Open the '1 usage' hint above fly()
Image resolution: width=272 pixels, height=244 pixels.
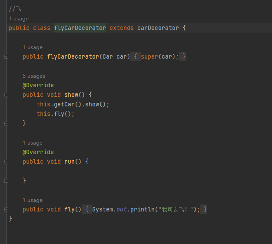point(33,200)
